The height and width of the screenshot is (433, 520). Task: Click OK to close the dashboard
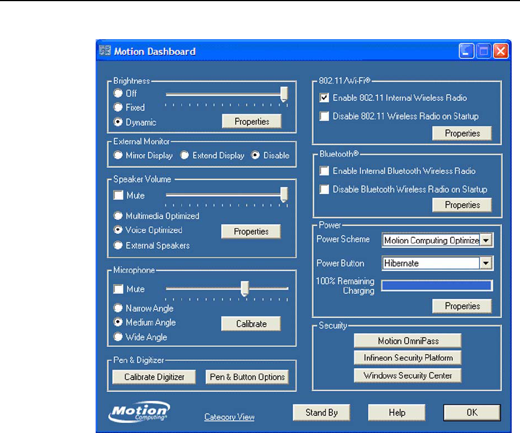tap(472, 412)
